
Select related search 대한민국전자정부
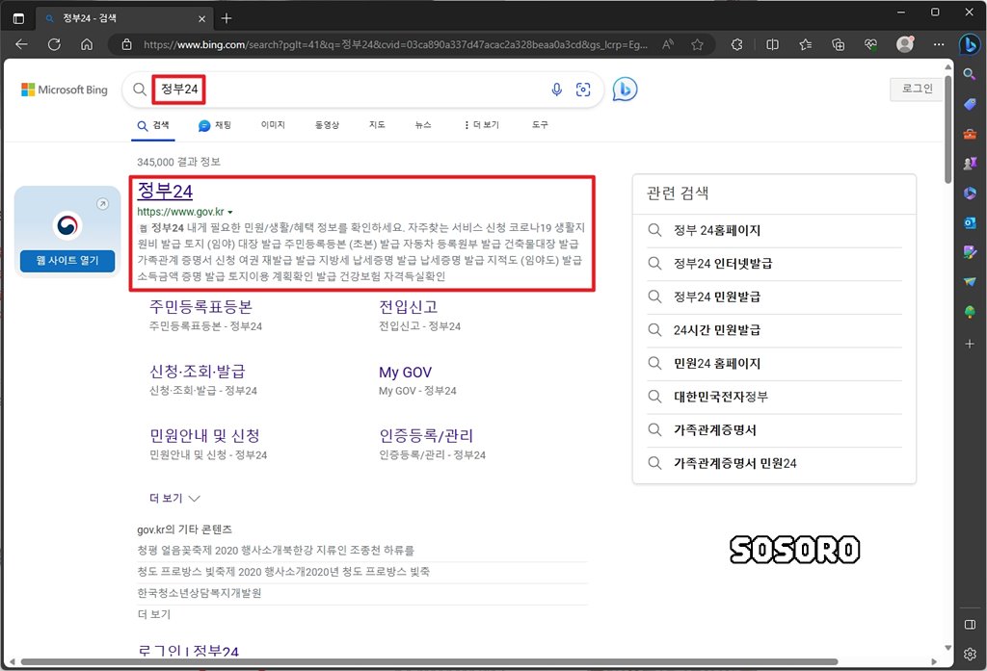[x=721, y=397]
